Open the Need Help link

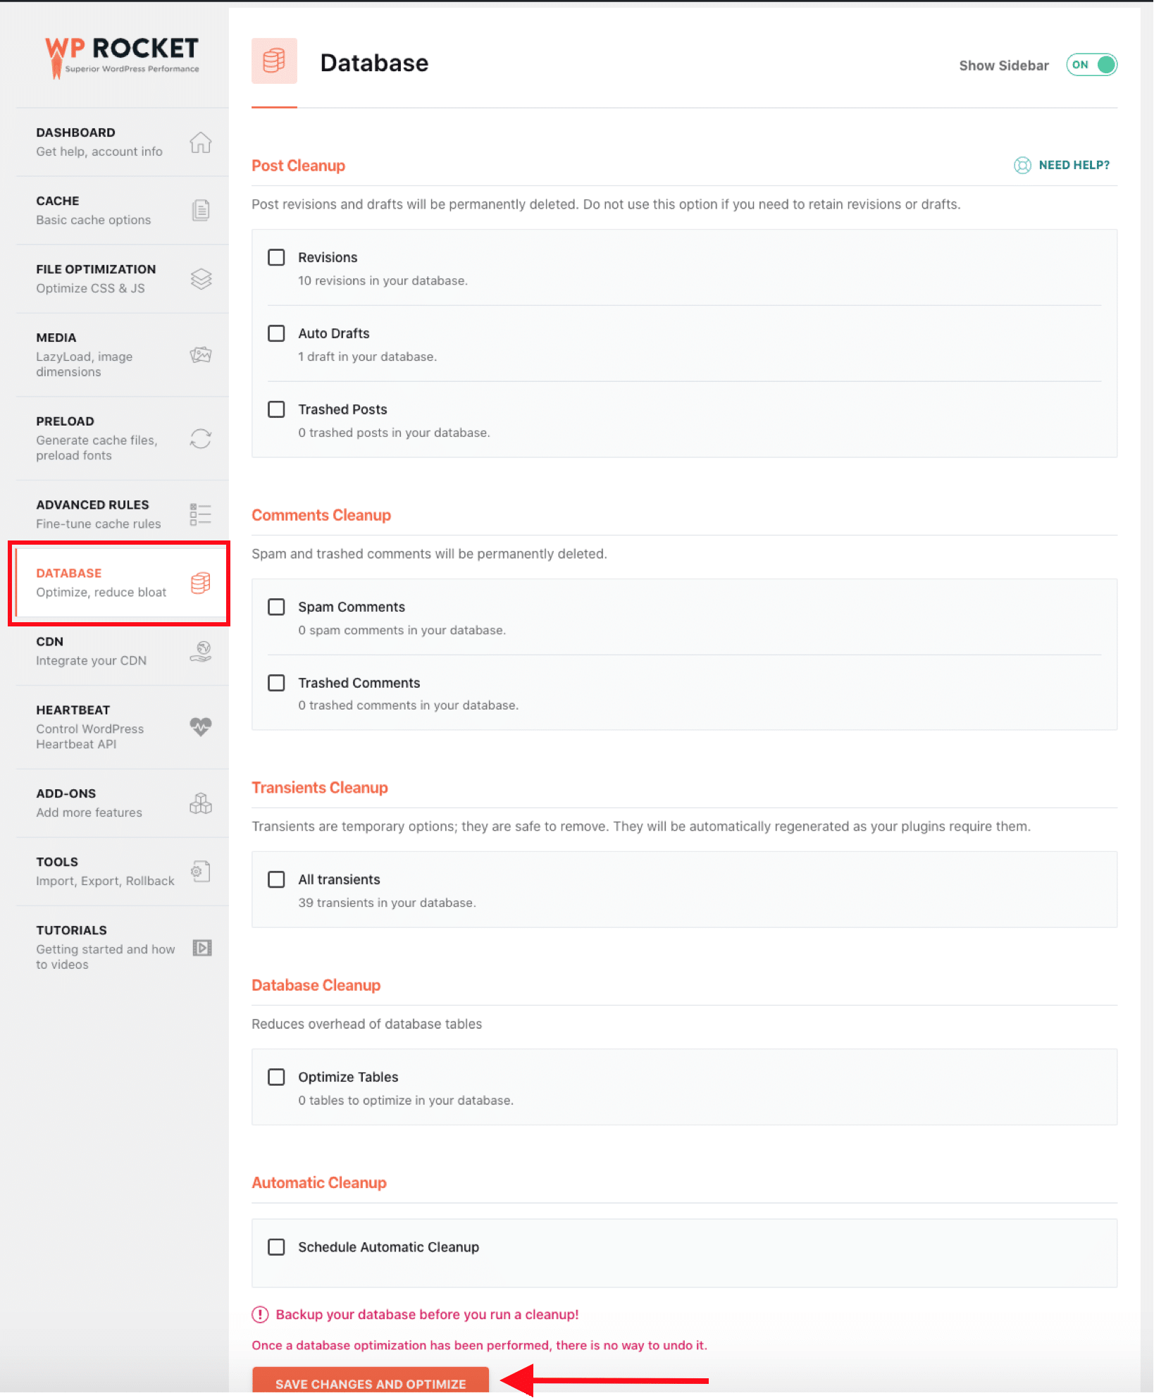pos(1062,165)
